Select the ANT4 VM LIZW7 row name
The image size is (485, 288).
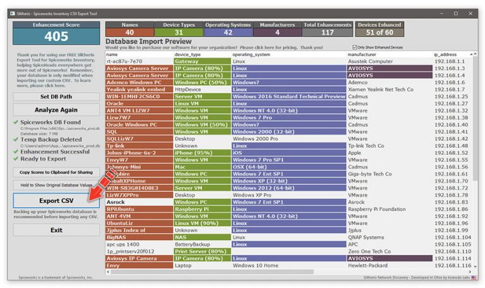point(139,111)
